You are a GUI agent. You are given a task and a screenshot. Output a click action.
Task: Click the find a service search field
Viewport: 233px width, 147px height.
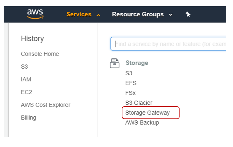pyautogui.click(x=170, y=44)
